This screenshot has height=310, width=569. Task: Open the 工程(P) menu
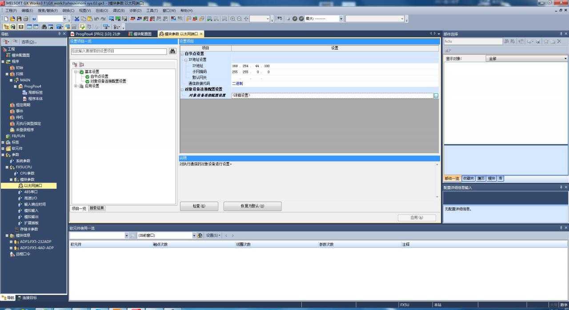click(x=11, y=10)
